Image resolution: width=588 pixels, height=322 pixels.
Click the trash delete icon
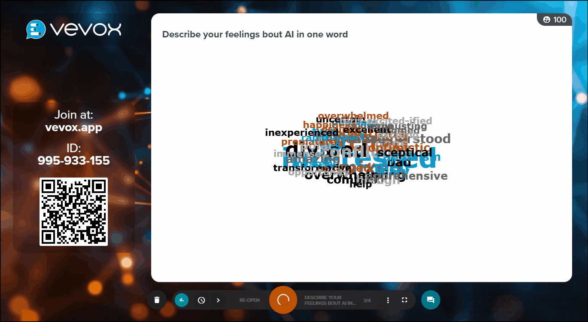pyautogui.click(x=157, y=300)
